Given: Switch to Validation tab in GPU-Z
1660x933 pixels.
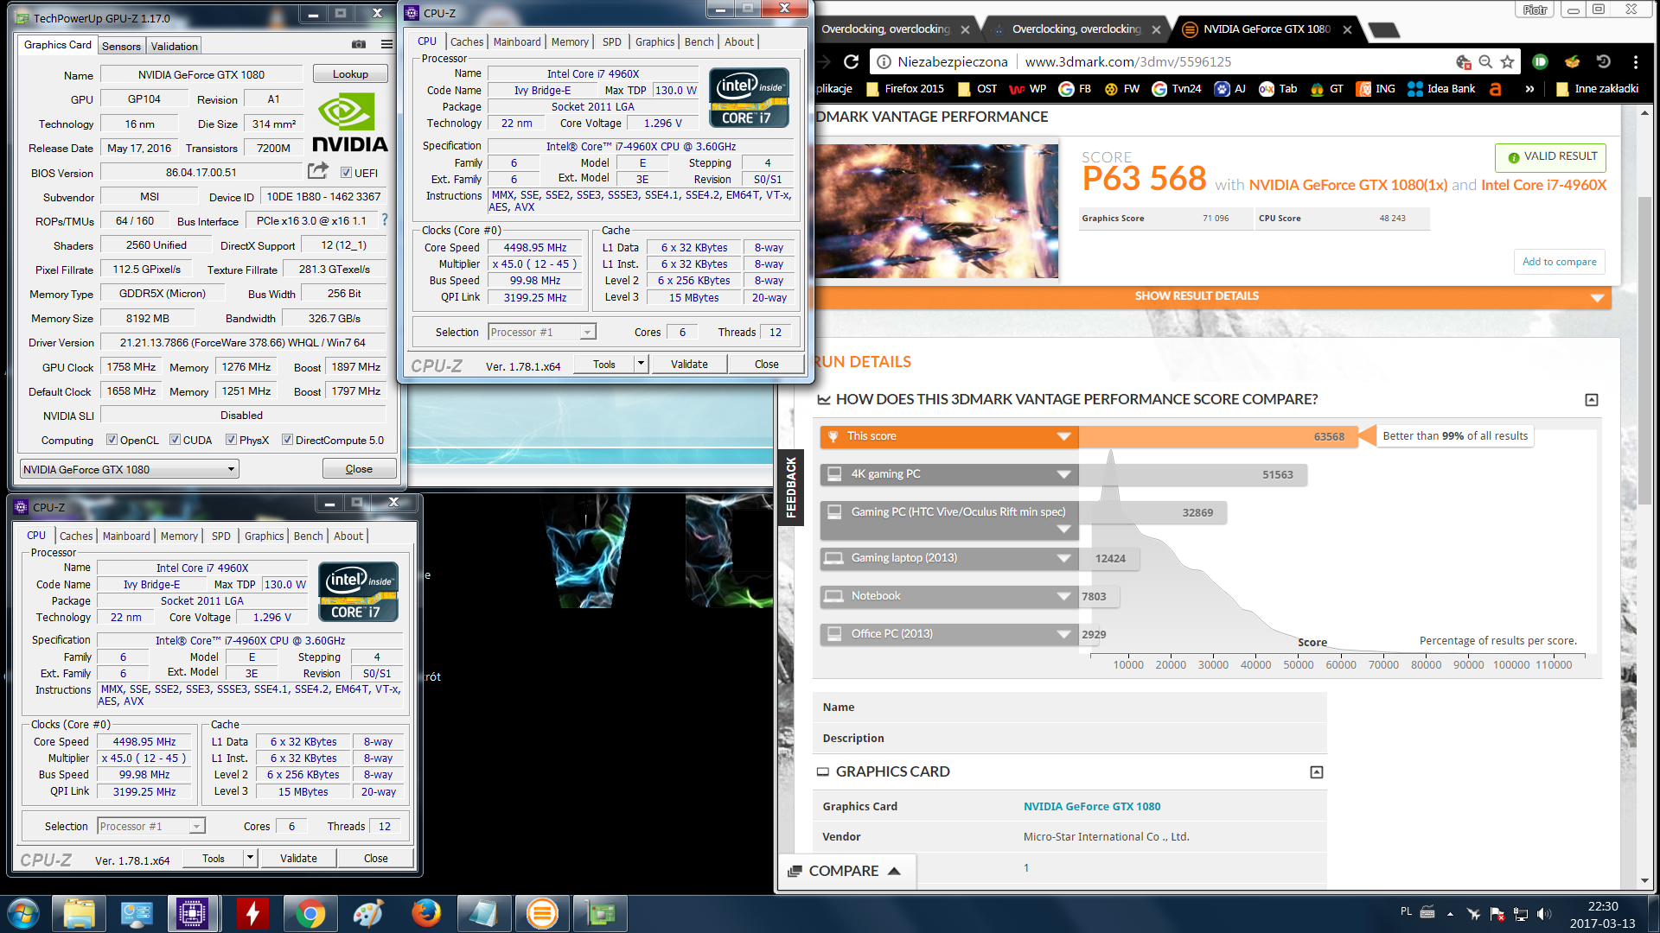Looking at the screenshot, I should coord(174,46).
